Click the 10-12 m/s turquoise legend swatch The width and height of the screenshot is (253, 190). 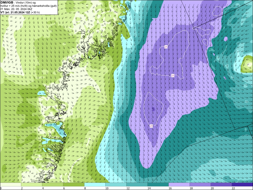pyautogui.click(x=116, y=184)
